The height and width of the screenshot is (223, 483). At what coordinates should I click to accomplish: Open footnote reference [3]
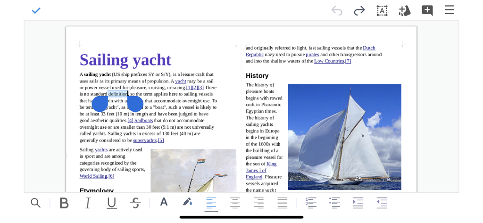200,88
